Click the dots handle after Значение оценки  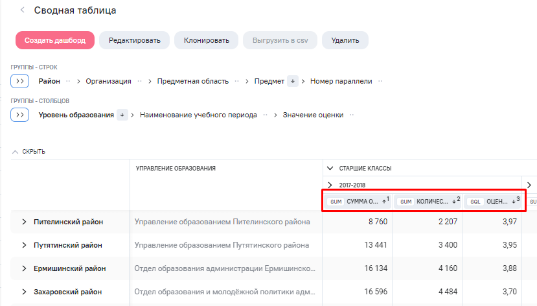coord(351,115)
